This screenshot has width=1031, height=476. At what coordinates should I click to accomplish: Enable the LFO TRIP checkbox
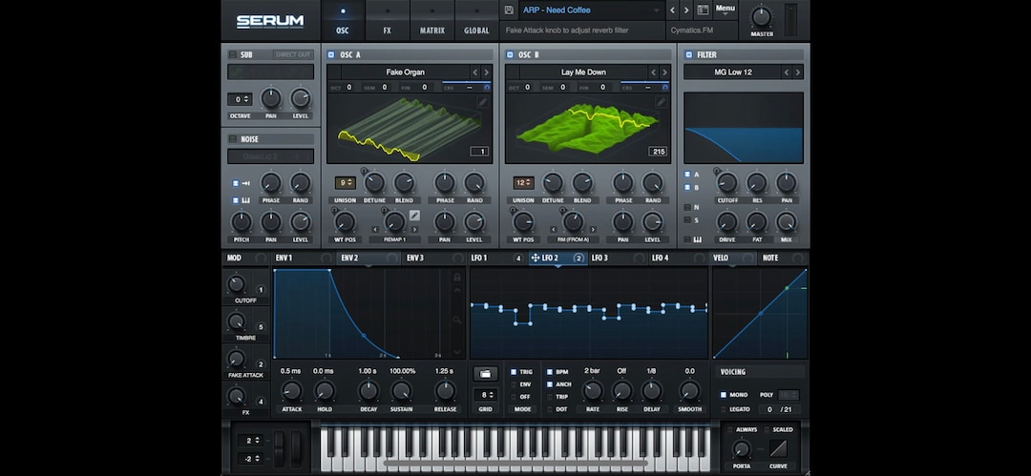click(550, 397)
